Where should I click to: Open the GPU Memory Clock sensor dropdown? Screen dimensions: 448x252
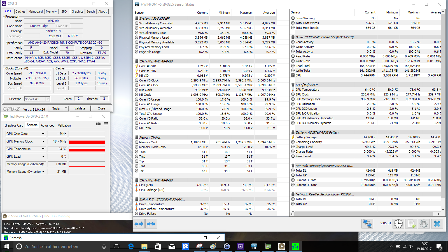[43, 141]
